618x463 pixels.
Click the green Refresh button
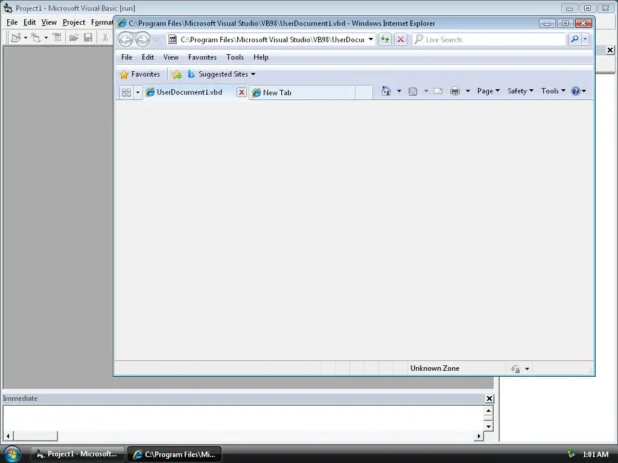click(x=384, y=39)
